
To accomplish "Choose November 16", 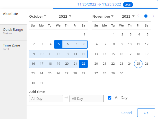I will (121, 54).
